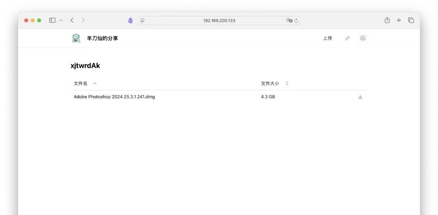The height and width of the screenshot is (215, 438).
Task: Open the translate page icon
Action: [x=289, y=21]
